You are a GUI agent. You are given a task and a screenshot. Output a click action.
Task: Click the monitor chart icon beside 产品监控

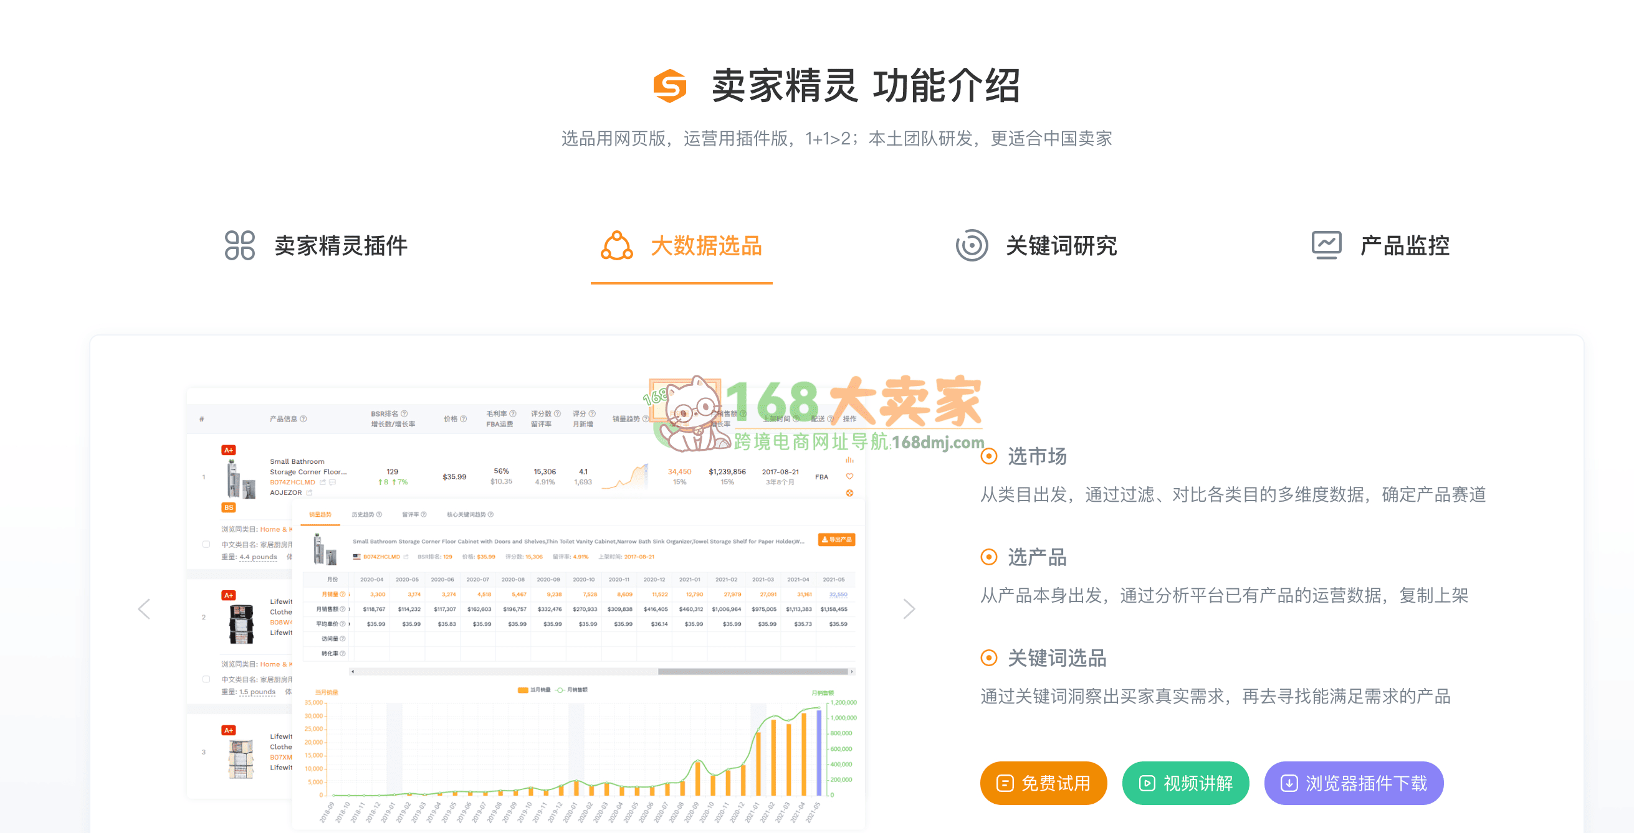click(x=1326, y=245)
